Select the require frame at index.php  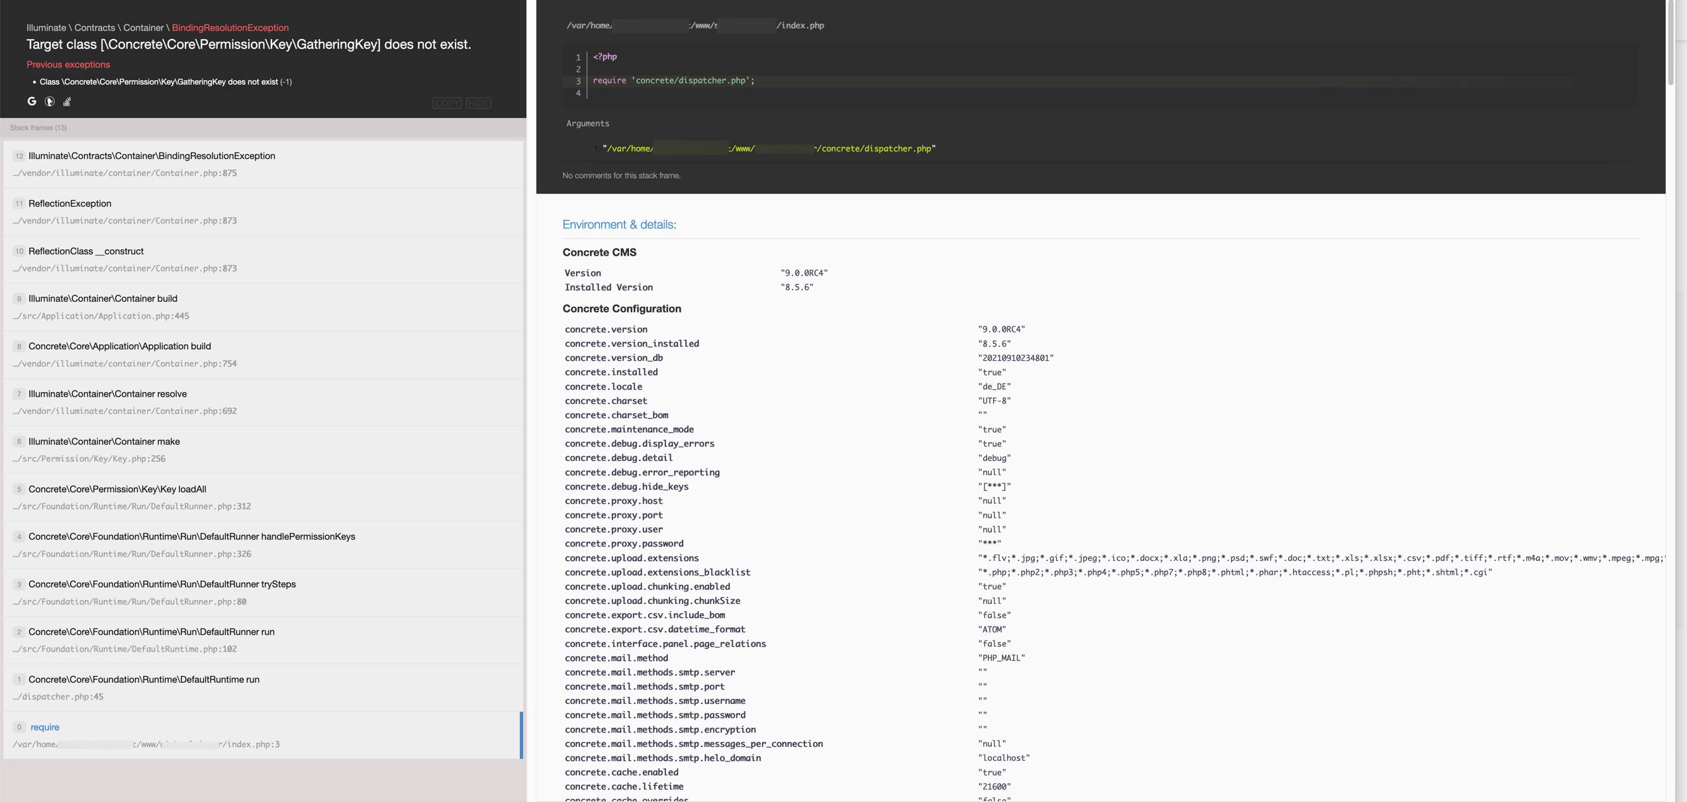(264, 736)
